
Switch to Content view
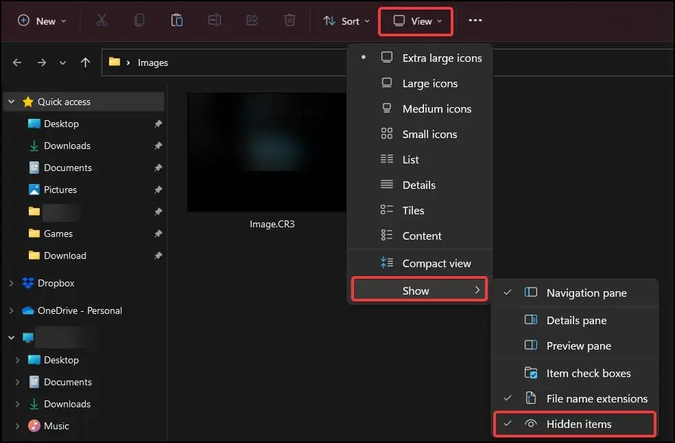420,236
